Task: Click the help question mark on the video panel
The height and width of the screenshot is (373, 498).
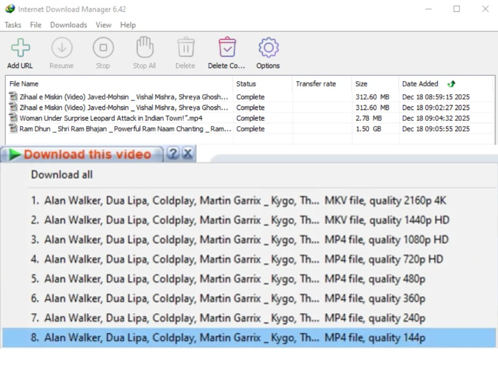Action: [173, 153]
